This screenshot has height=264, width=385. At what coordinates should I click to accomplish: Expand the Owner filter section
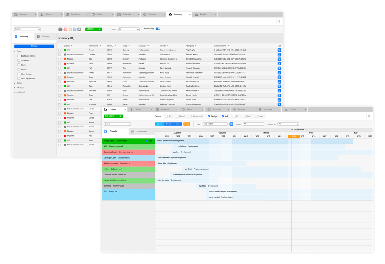point(18,83)
